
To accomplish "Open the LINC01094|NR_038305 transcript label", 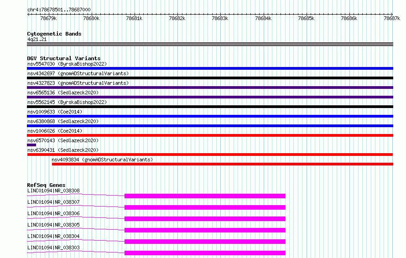I will [x=53, y=225].
